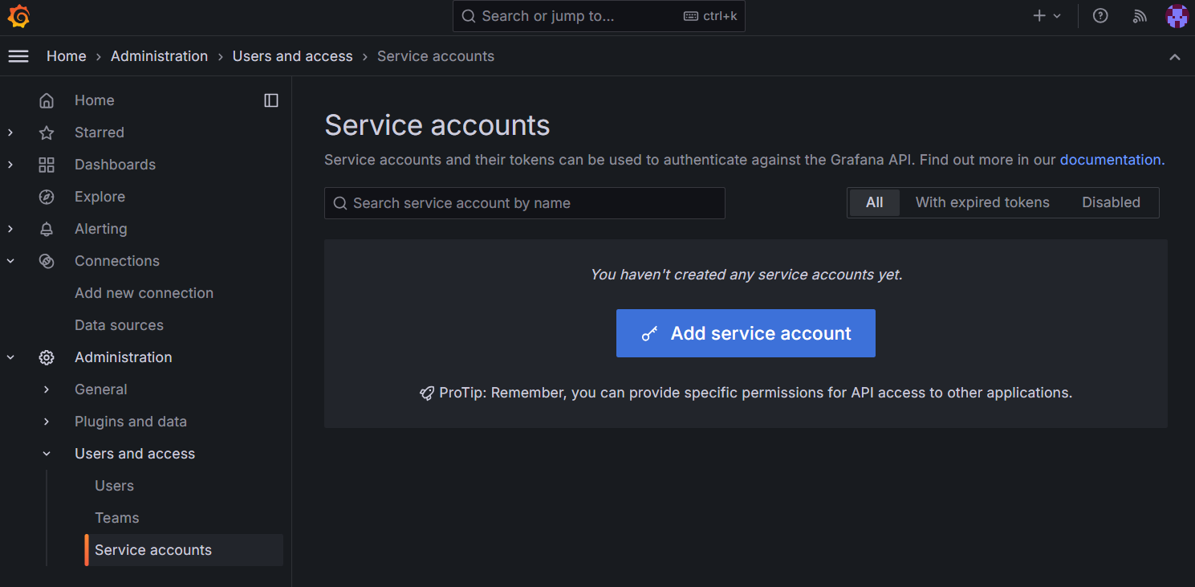Open Users and access from the breadcrumb

[x=292, y=55]
